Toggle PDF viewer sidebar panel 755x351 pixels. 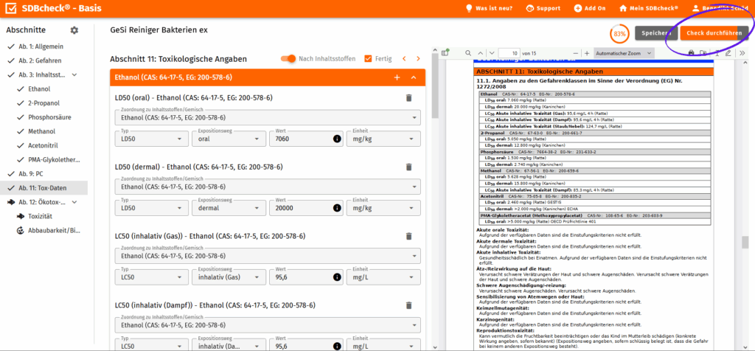click(x=445, y=53)
